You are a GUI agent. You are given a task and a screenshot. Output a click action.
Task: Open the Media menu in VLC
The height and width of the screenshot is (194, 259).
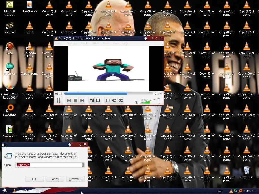click(x=59, y=43)
